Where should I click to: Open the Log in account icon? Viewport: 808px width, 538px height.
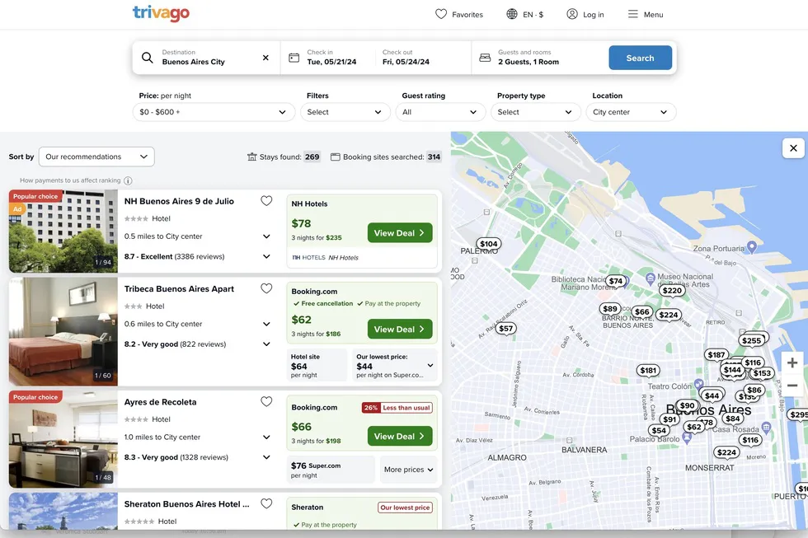[x=572, y=14]
